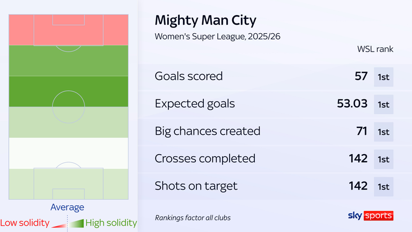Click the 1st badge beside Shots on target
The height and width of the screenshot is (232, 412).
384,186
